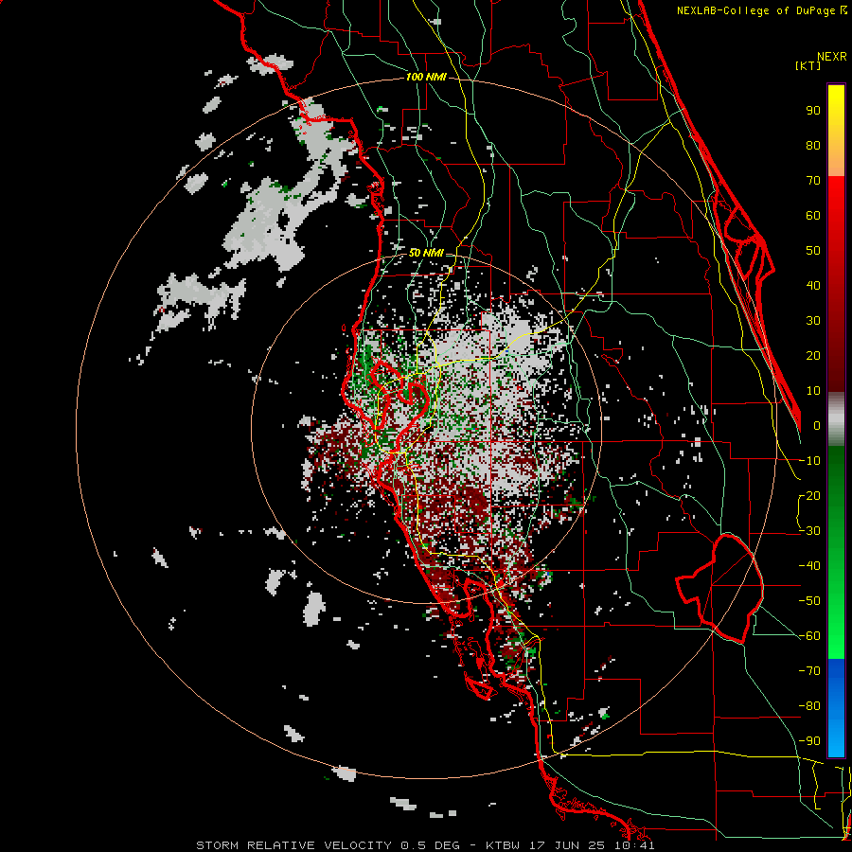This screenshot has width=852, height=852.
Task: Click the 50 value on the velocity scale
Action: (x=813, y=251)
